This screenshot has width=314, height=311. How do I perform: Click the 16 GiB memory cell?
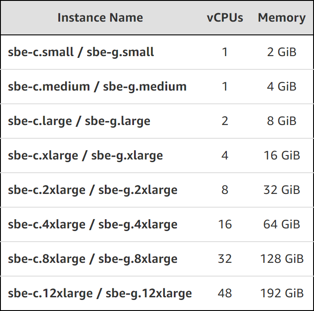pyautogui.click(x=282, y=155)
